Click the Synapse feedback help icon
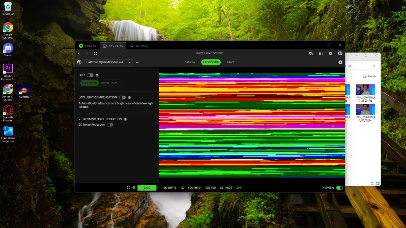The image size is (406, 228). point(340,54)
